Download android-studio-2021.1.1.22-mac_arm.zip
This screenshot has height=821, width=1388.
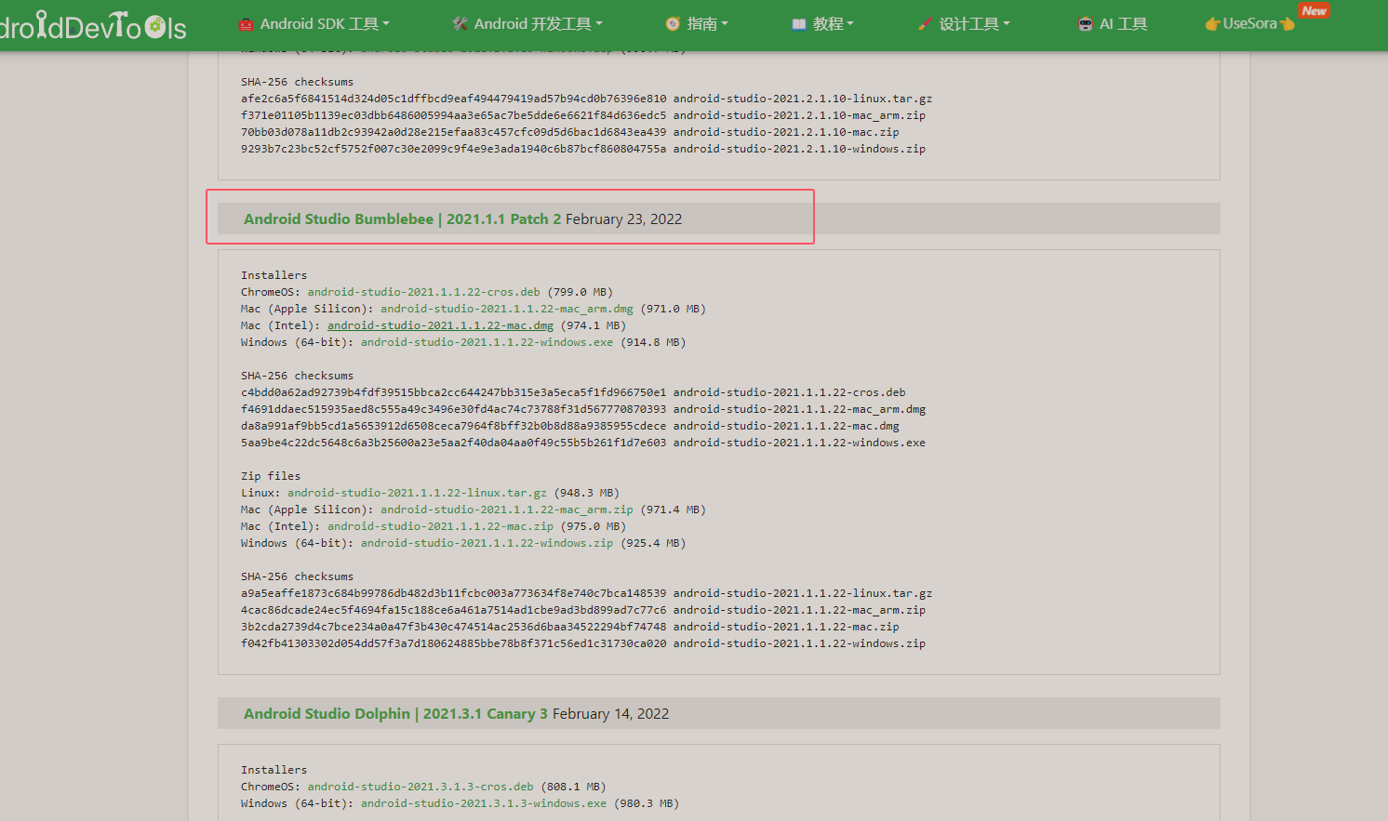(x=507, y=510)
